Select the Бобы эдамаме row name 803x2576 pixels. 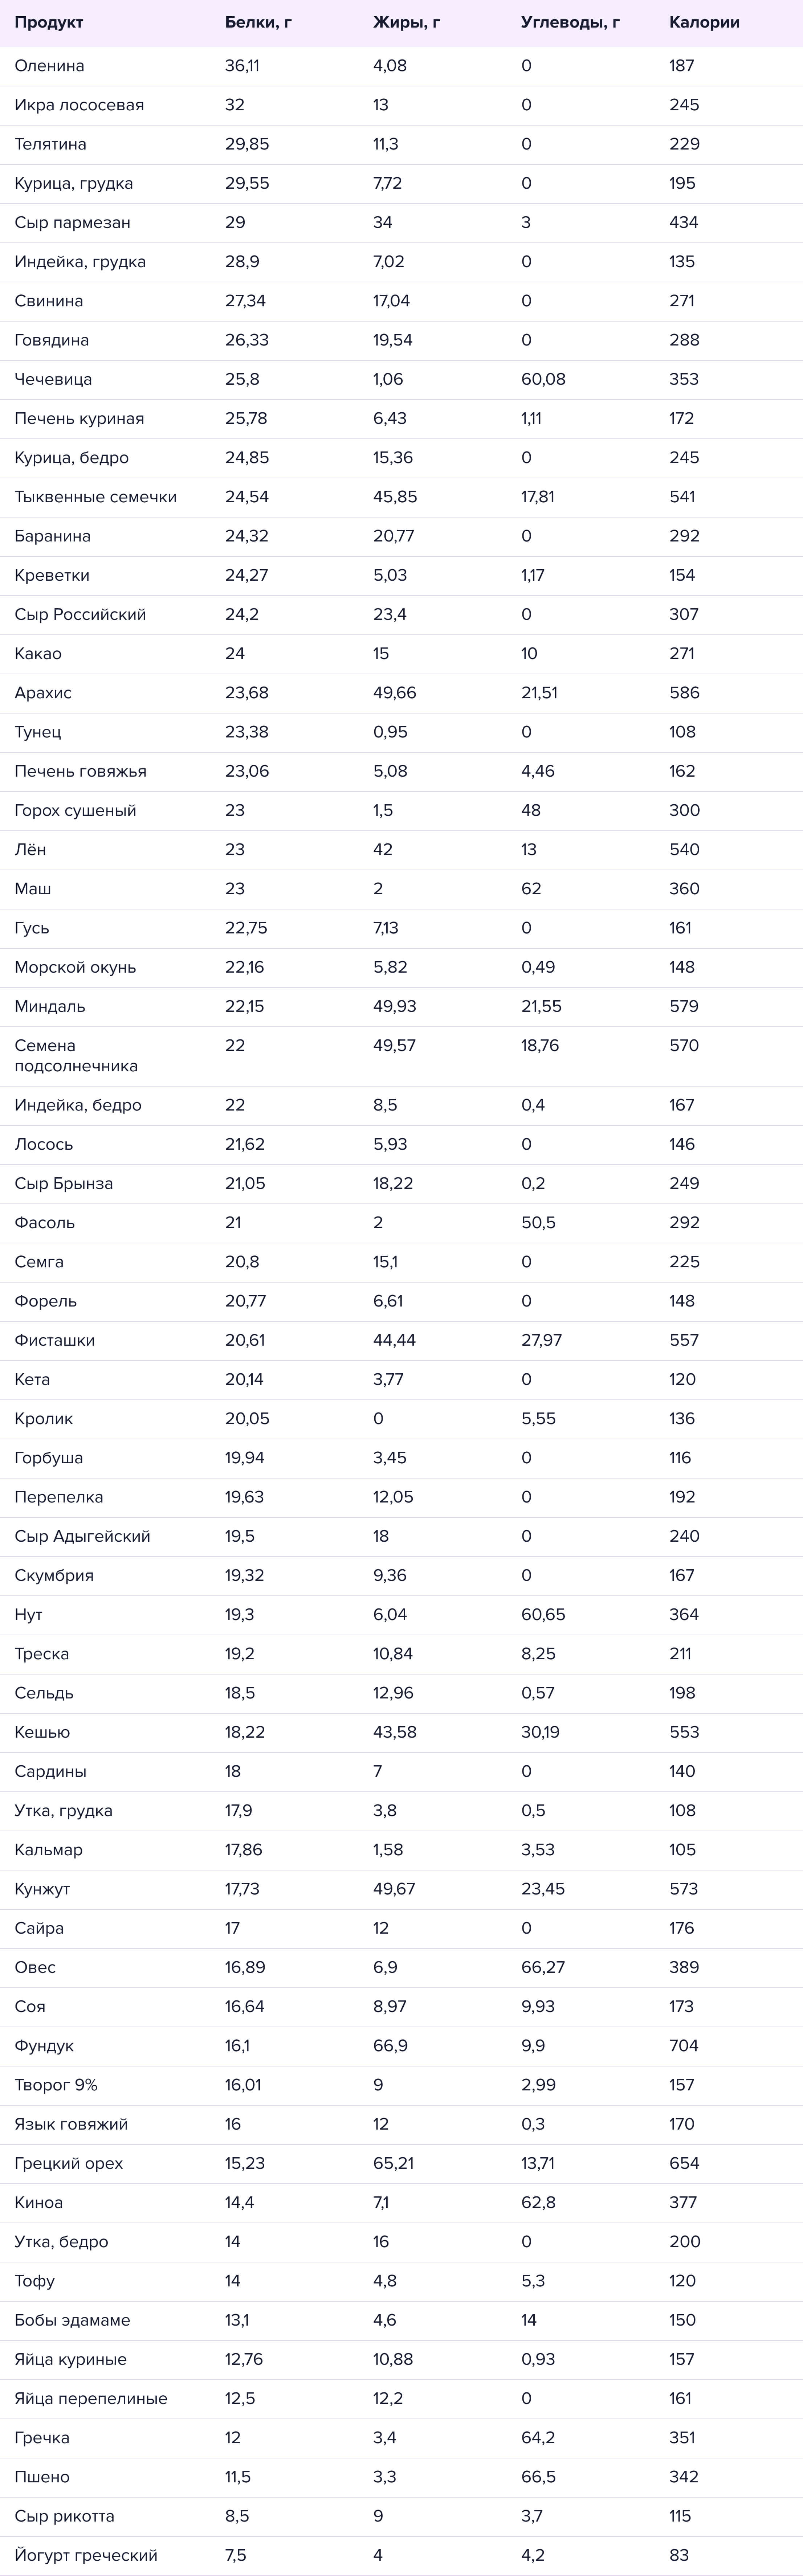pyautogui.click(x=72, y=2320)
